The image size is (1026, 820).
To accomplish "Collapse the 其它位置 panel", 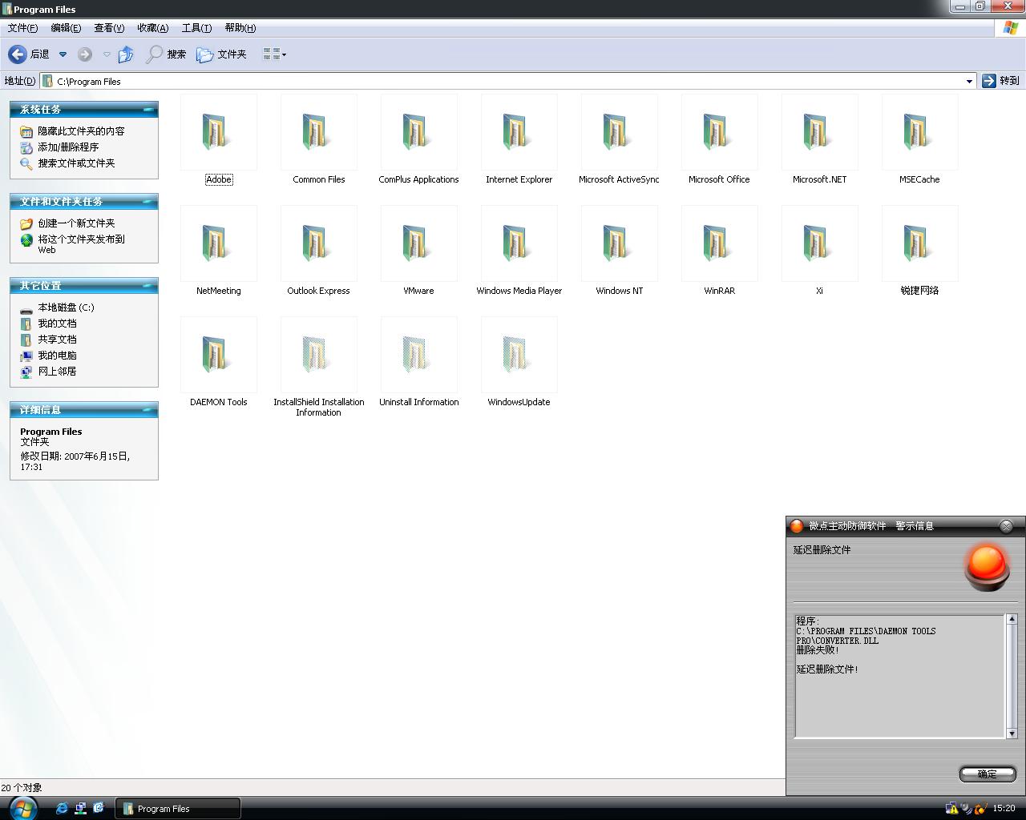I will pos(148,286).
